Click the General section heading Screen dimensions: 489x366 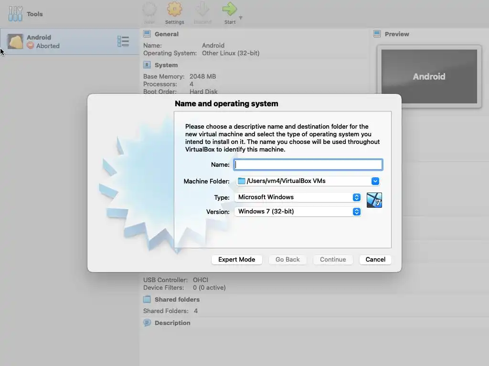[x=167, y=34]
